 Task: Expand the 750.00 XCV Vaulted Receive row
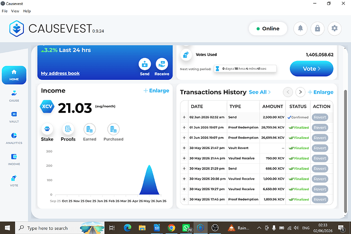click(x=184, y=158)
